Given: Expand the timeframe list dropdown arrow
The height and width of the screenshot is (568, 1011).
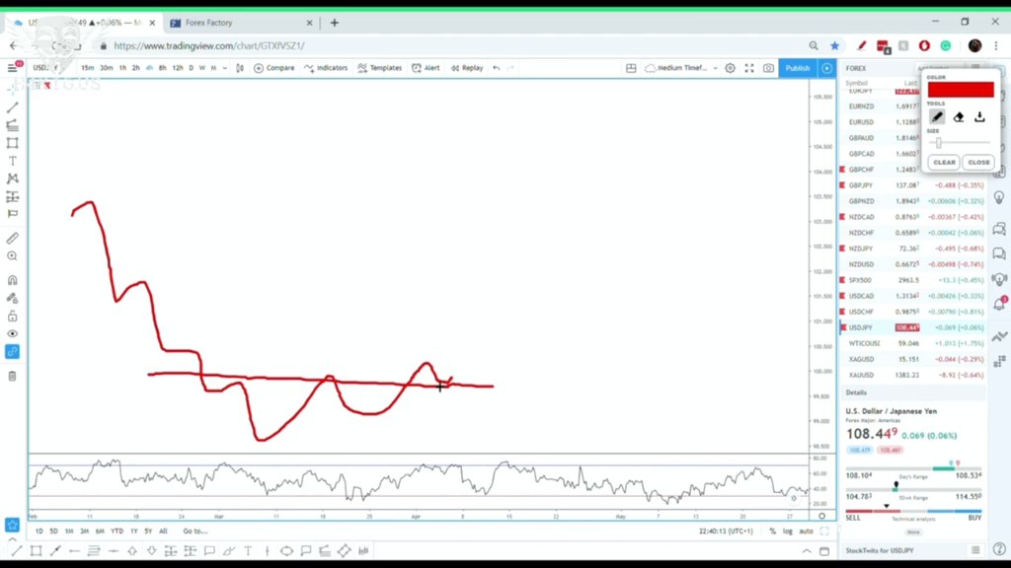Looking at the screenshot, I should pyautogui.click(x=224, y=68).
